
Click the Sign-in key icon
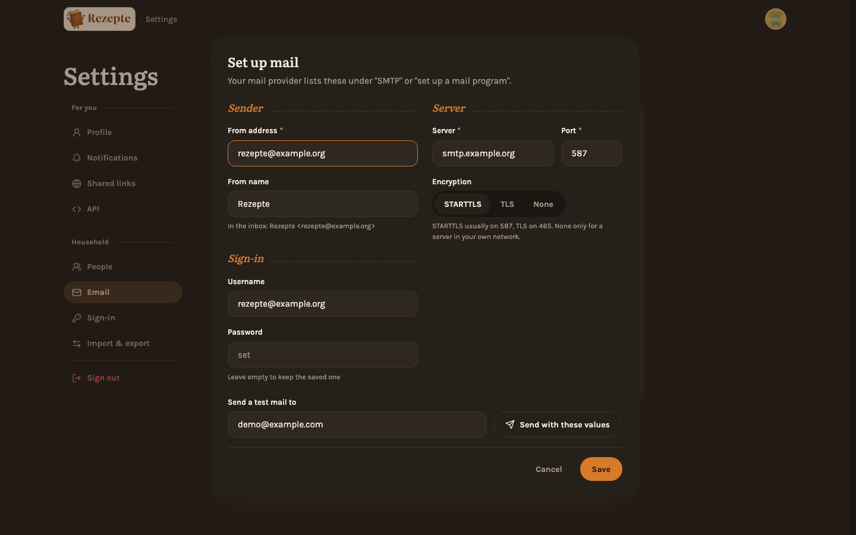pyautogui.click(x=77, y=318)
